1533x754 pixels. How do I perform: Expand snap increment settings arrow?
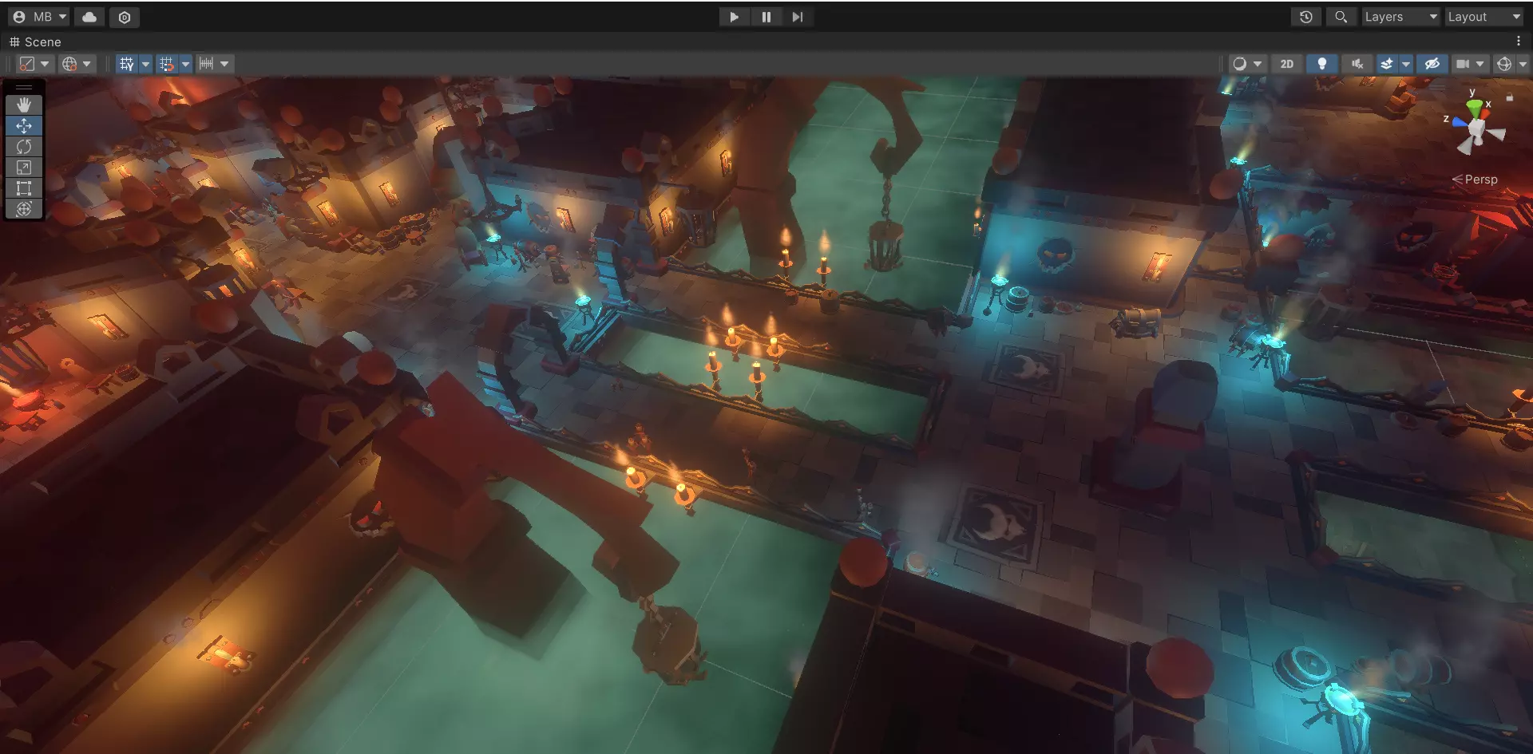pyautogui.click(x=224, y=64)
